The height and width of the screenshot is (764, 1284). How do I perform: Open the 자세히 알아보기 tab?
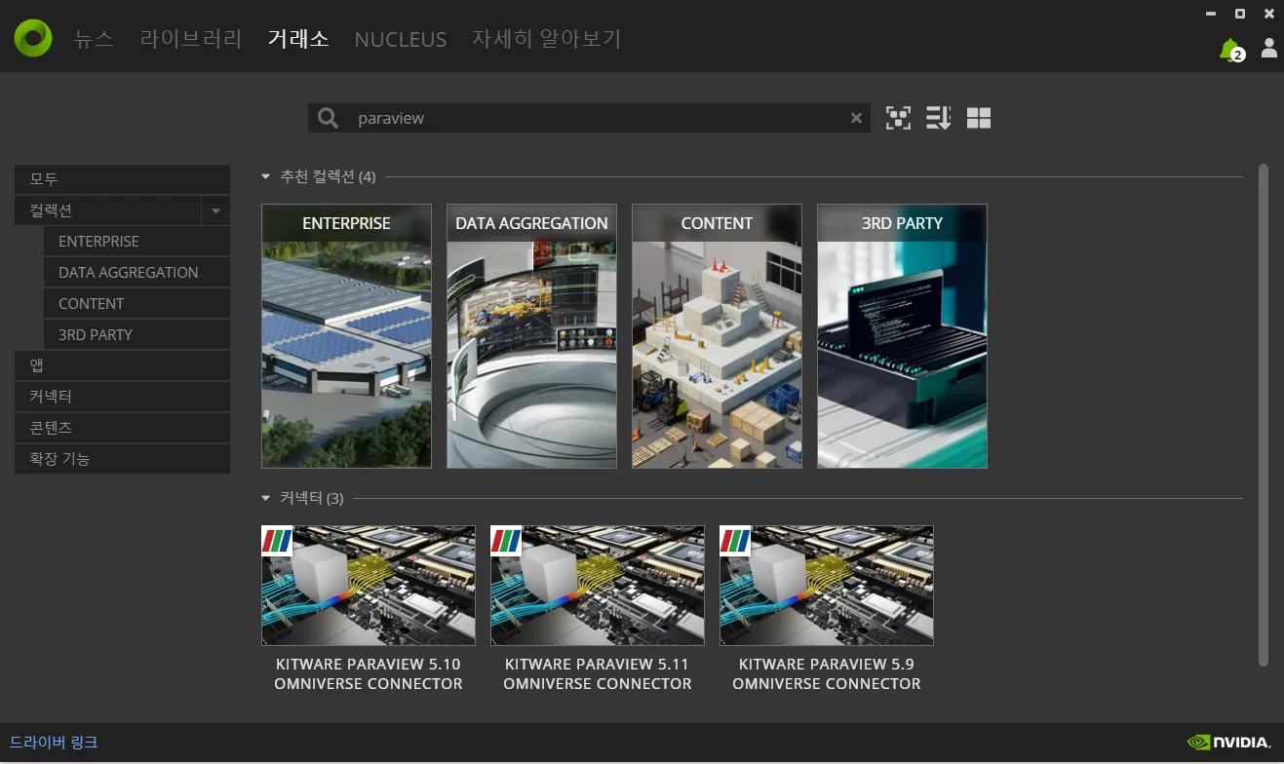point(546,39)
